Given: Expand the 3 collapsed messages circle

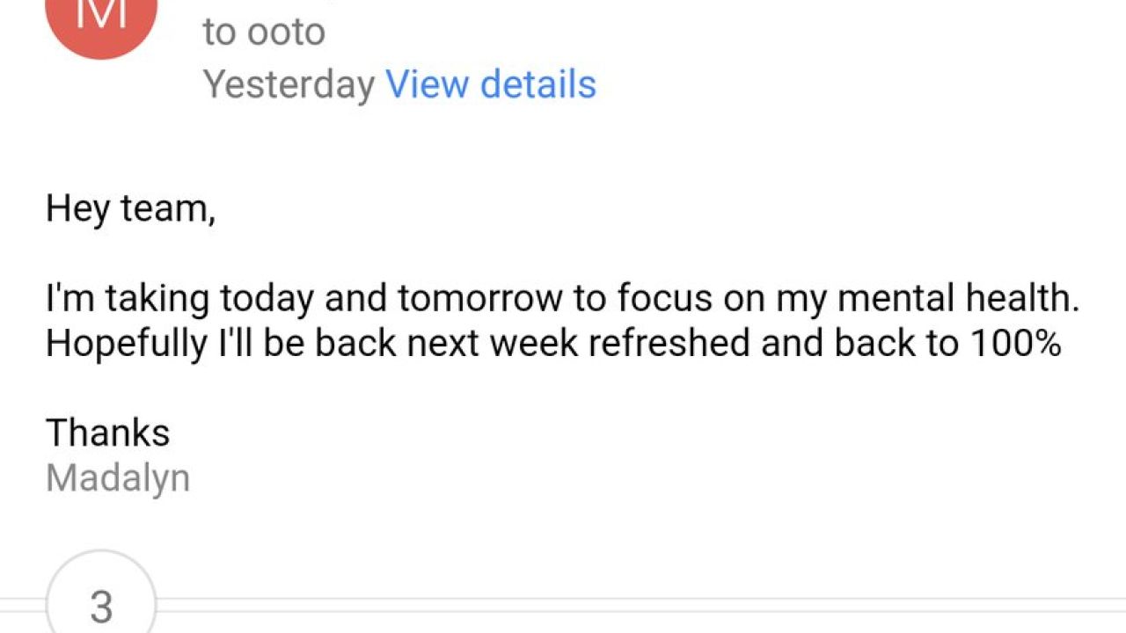Looking at the screenshot, I should click(x=101, y=606).
